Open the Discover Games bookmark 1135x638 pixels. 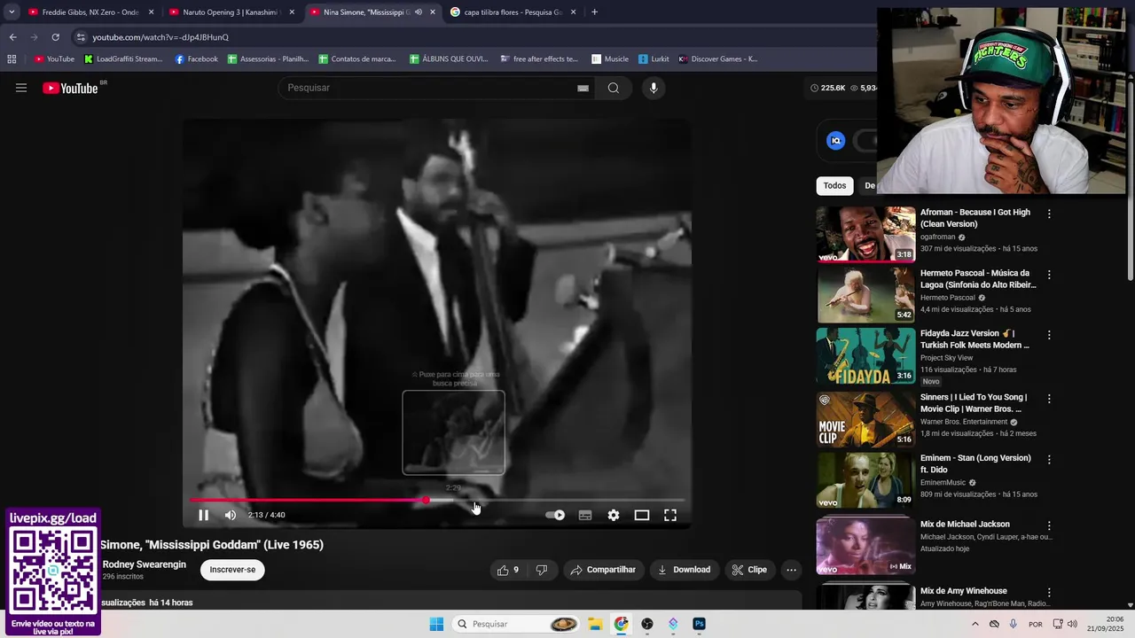(717, 59)
